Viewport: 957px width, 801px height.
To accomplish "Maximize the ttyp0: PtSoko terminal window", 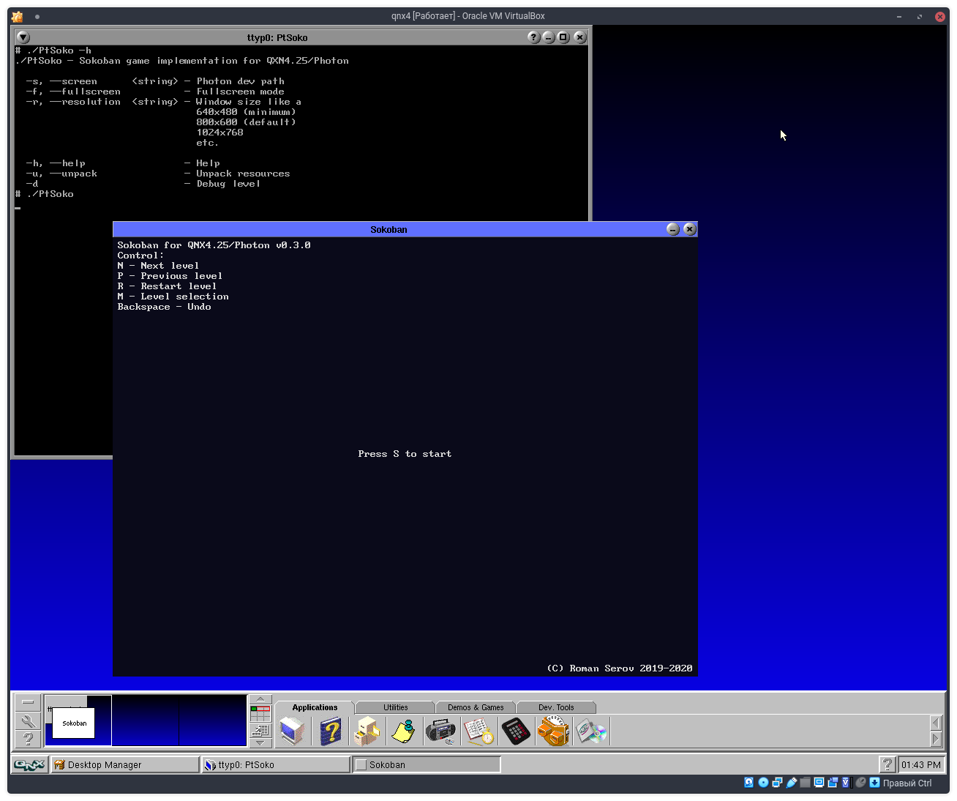I will coord(563,37).
